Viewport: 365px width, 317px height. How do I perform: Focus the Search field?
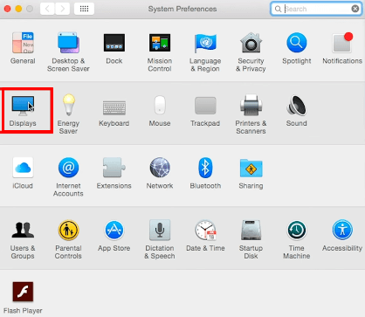[316, 9]
